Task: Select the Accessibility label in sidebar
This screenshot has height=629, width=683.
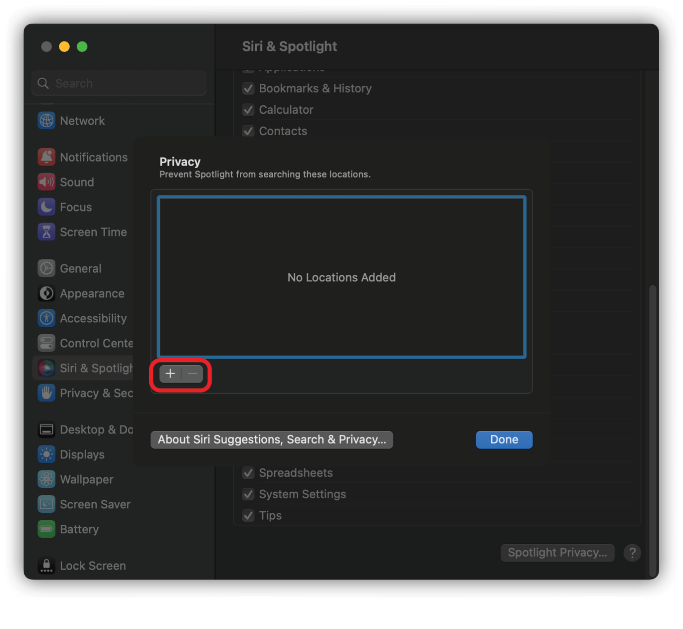Action: [x=93, y=318]
